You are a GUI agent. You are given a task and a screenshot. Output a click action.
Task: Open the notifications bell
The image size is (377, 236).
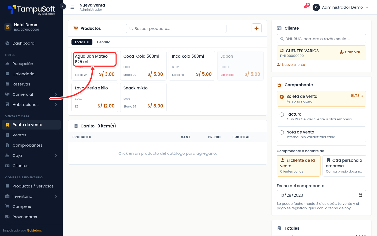pyautogui.click(x=305, y=7)
